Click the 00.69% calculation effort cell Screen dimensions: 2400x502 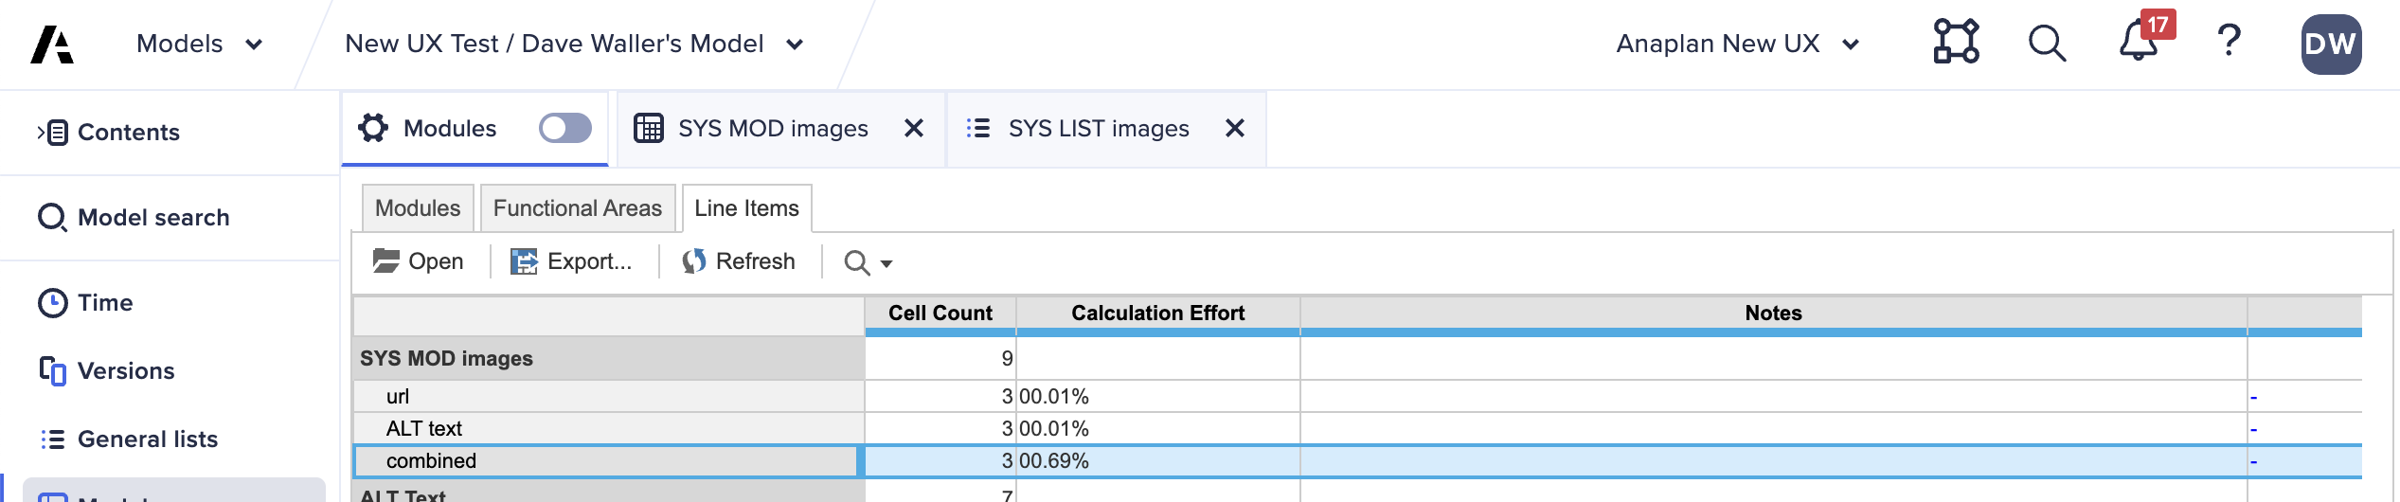tap(1157, 461)
